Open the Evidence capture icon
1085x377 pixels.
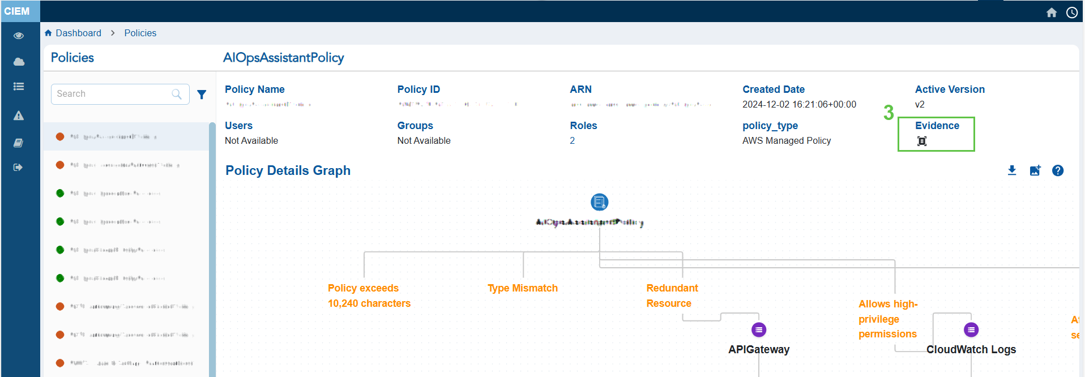point(922,142)
